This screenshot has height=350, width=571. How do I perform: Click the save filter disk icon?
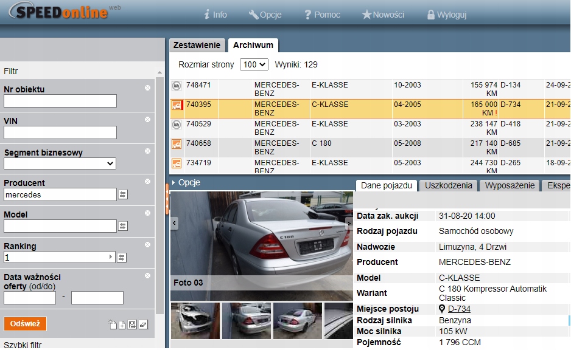click(x=132, y=325)
